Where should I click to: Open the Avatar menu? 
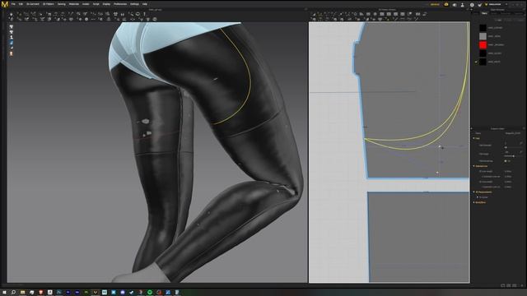click(x=86, y=4)
